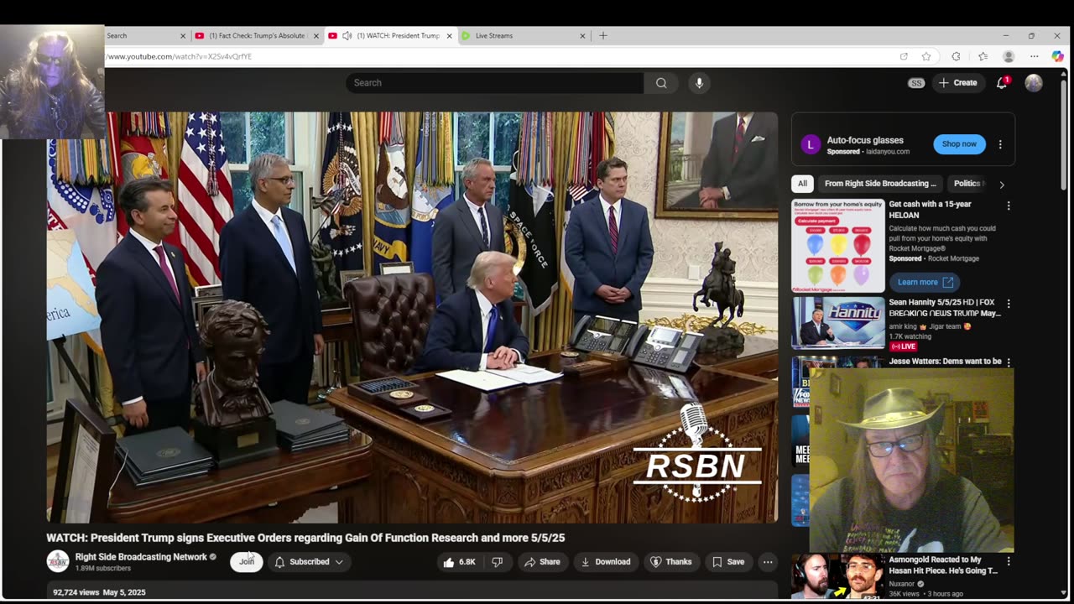Show more filter chips with right chevron
Image resolution: width=1074 pixels, height=604 pixels.
pos(1001,184)
